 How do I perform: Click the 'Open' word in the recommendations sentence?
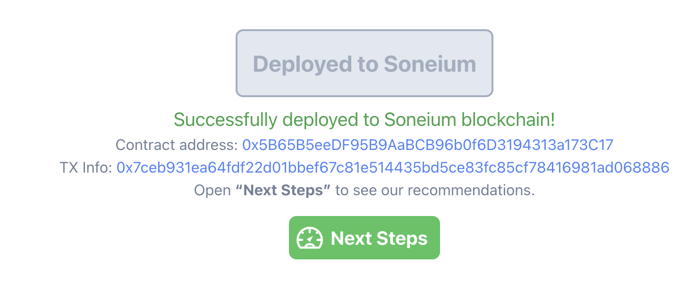click(212, 191)
